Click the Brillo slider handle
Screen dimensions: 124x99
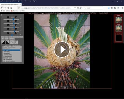tap(14, 19)
